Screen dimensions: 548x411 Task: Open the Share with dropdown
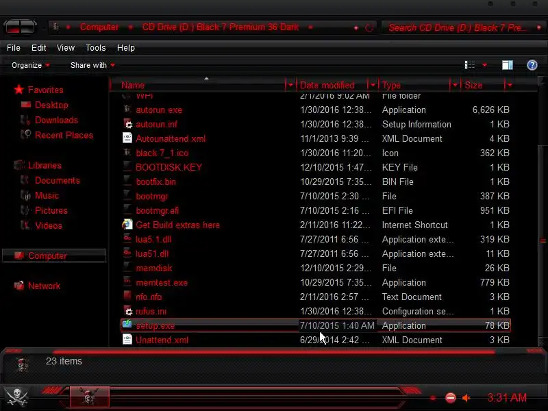92,65
